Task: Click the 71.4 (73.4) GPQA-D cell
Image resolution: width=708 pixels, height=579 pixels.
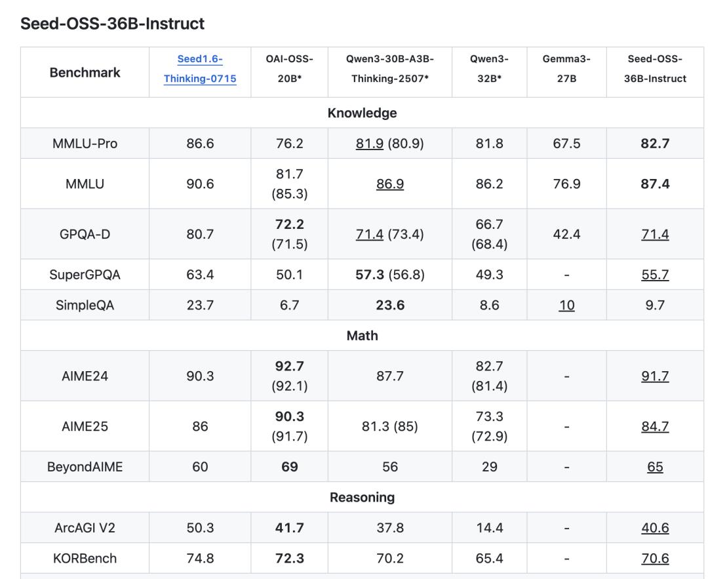Action: point(390,234)
